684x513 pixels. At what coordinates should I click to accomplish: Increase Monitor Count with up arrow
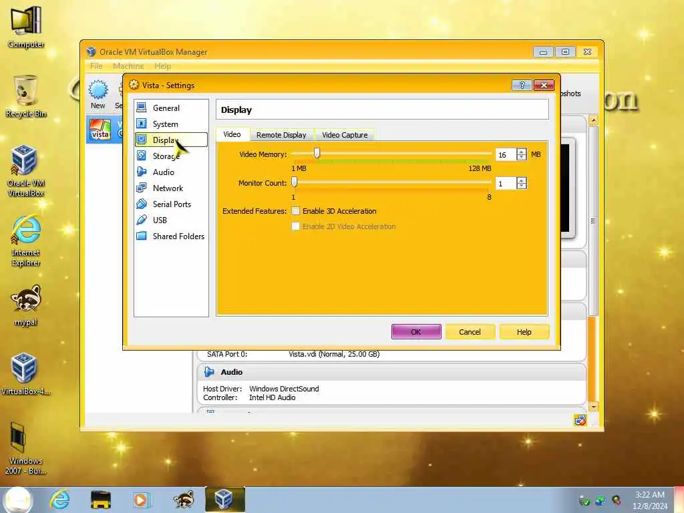[522, 180]
